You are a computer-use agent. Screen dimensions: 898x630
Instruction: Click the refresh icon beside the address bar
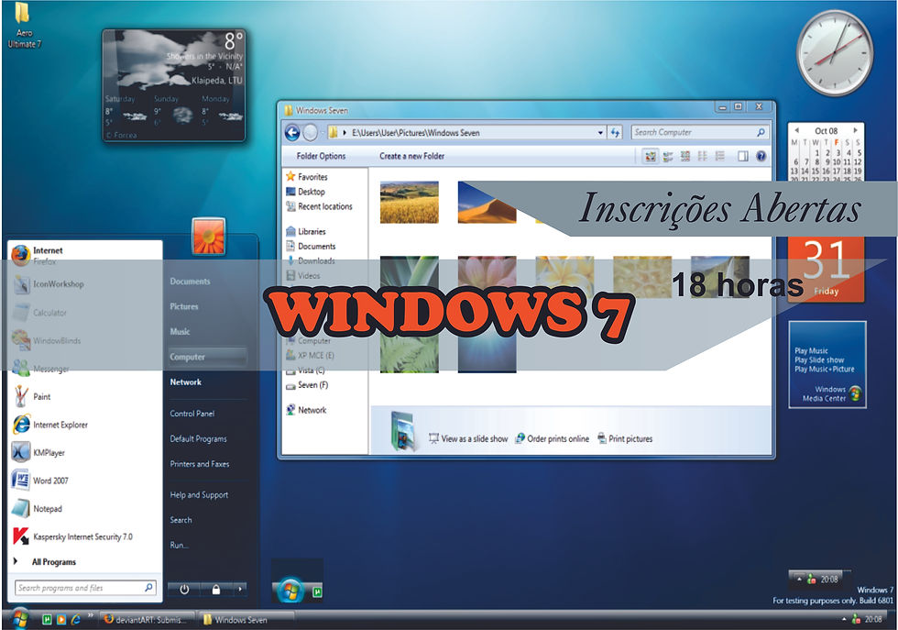point(615,132)
